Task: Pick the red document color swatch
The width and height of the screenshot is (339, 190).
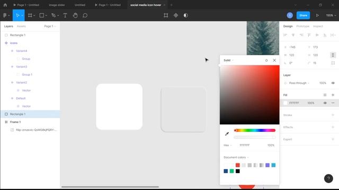Action: click(238, 165)
